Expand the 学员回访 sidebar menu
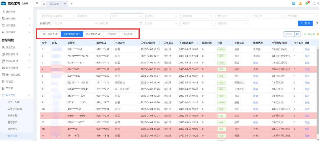319x141 pixels. [17, 47]
